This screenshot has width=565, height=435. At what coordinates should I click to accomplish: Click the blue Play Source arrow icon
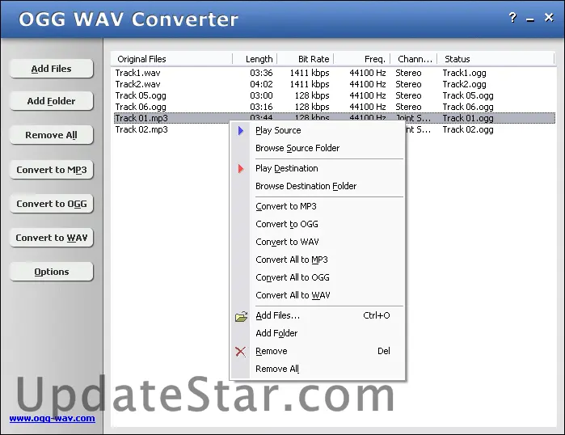(x=241, y=130)
